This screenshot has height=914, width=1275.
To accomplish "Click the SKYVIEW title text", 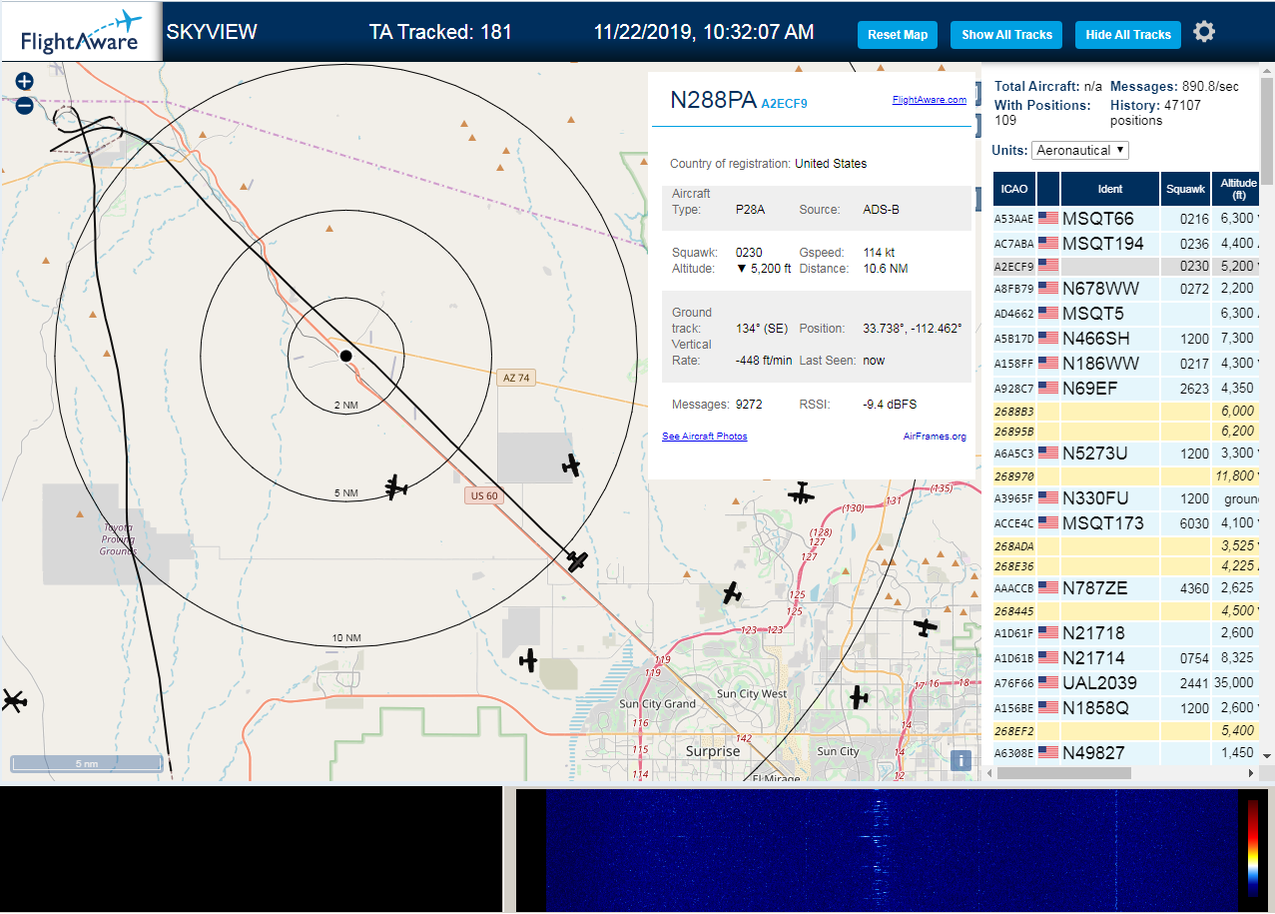I will point(212,31).
